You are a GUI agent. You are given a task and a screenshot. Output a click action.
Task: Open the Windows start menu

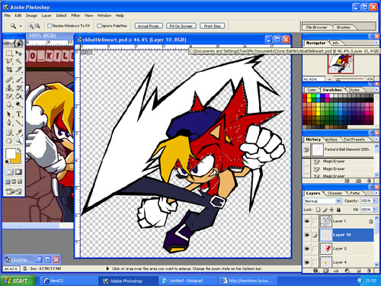click(x=18, y=281)
